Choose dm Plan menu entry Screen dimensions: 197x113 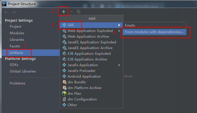click(91, 94)
